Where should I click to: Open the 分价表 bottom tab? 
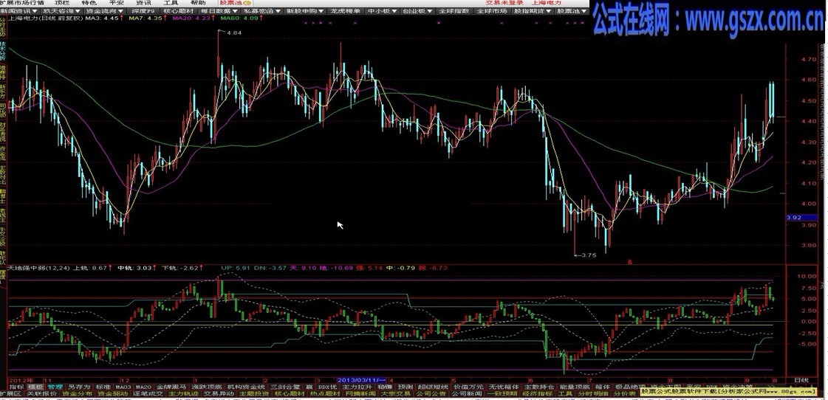(625, 393)
